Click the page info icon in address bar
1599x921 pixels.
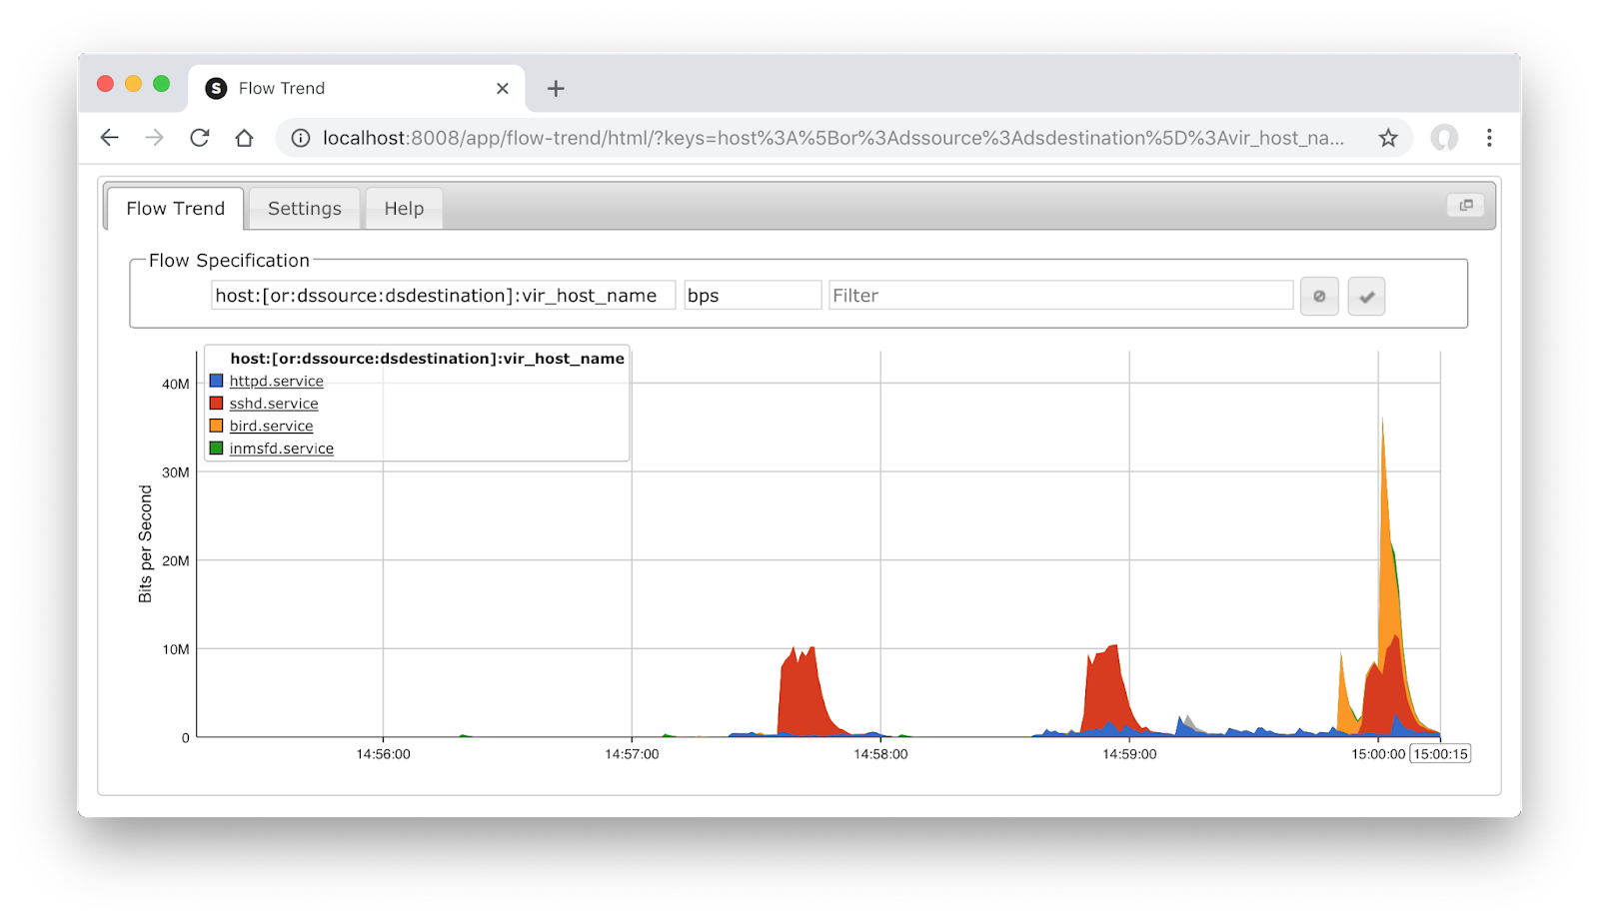coord(300,138)
